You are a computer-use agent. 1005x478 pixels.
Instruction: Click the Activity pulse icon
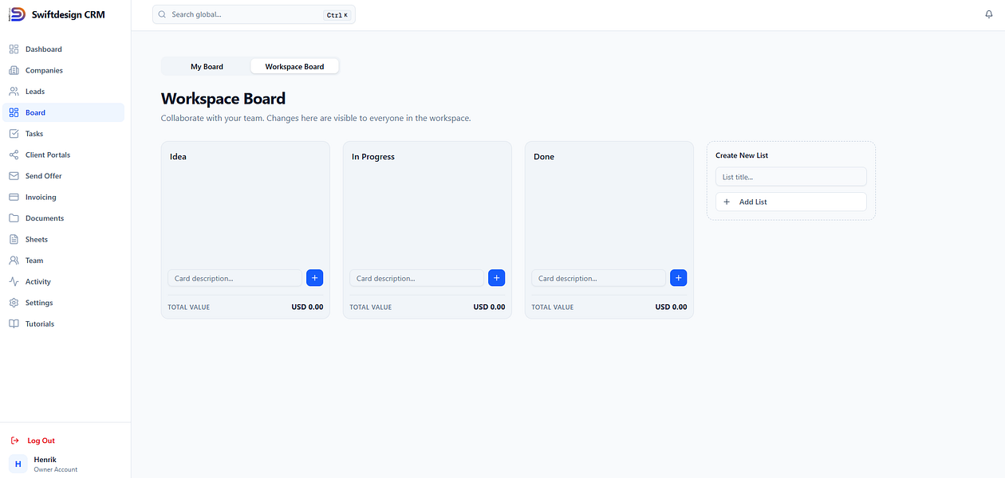[14, 281]
